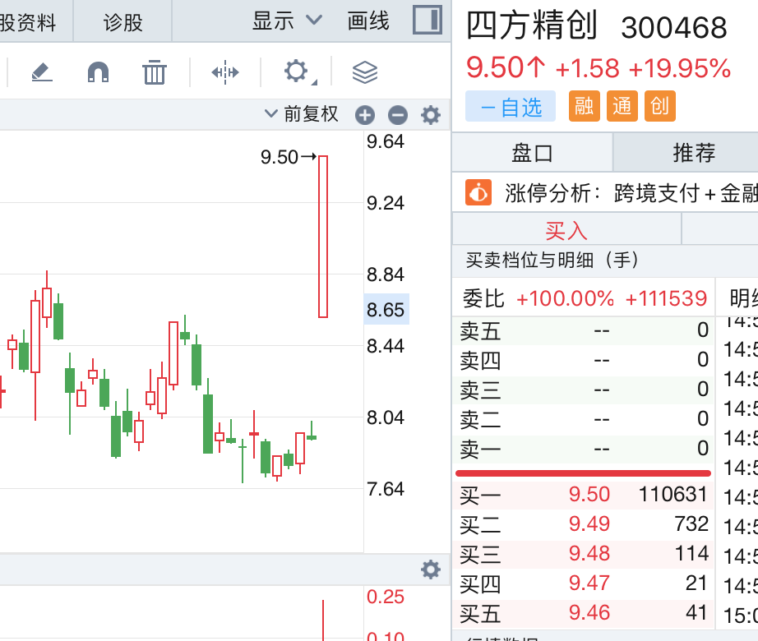Click the orange 融 margin tag
Viewport: 758px width, 641px height.
pyautogui.click(x=585, y=106)
